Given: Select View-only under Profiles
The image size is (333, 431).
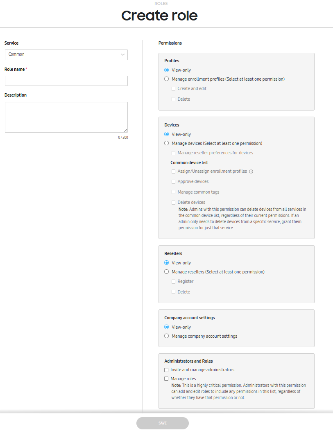Looking at the screenshot, I should [x=166, y=70].
